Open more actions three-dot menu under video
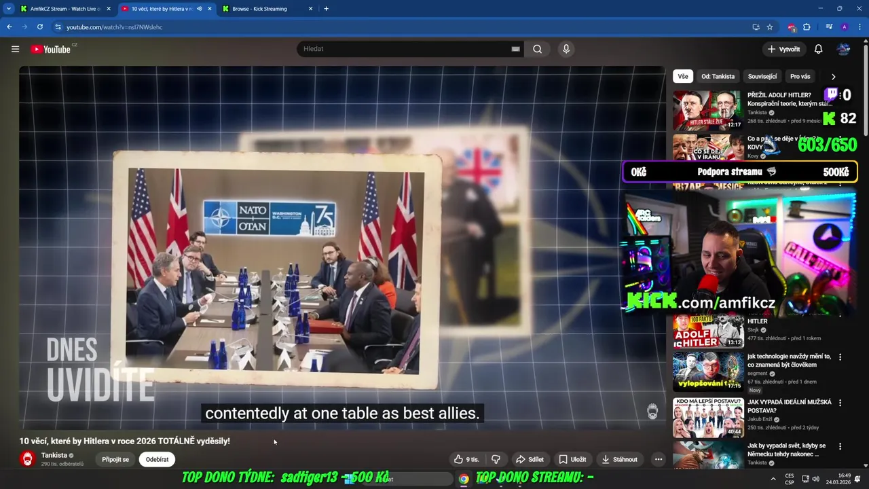 coord(658,459)
